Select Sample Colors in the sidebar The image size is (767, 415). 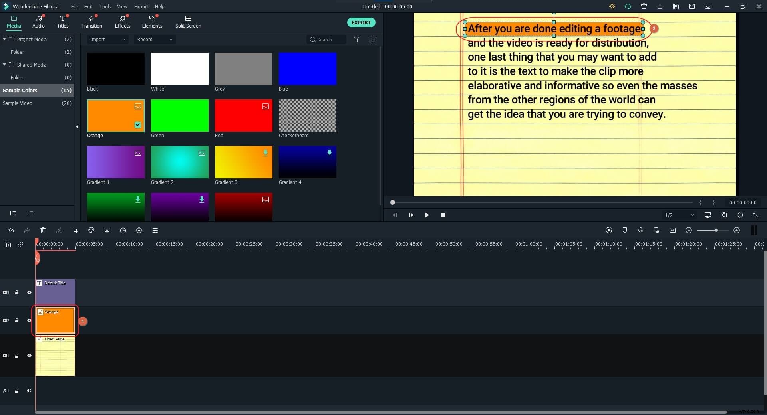coord(20,90)
